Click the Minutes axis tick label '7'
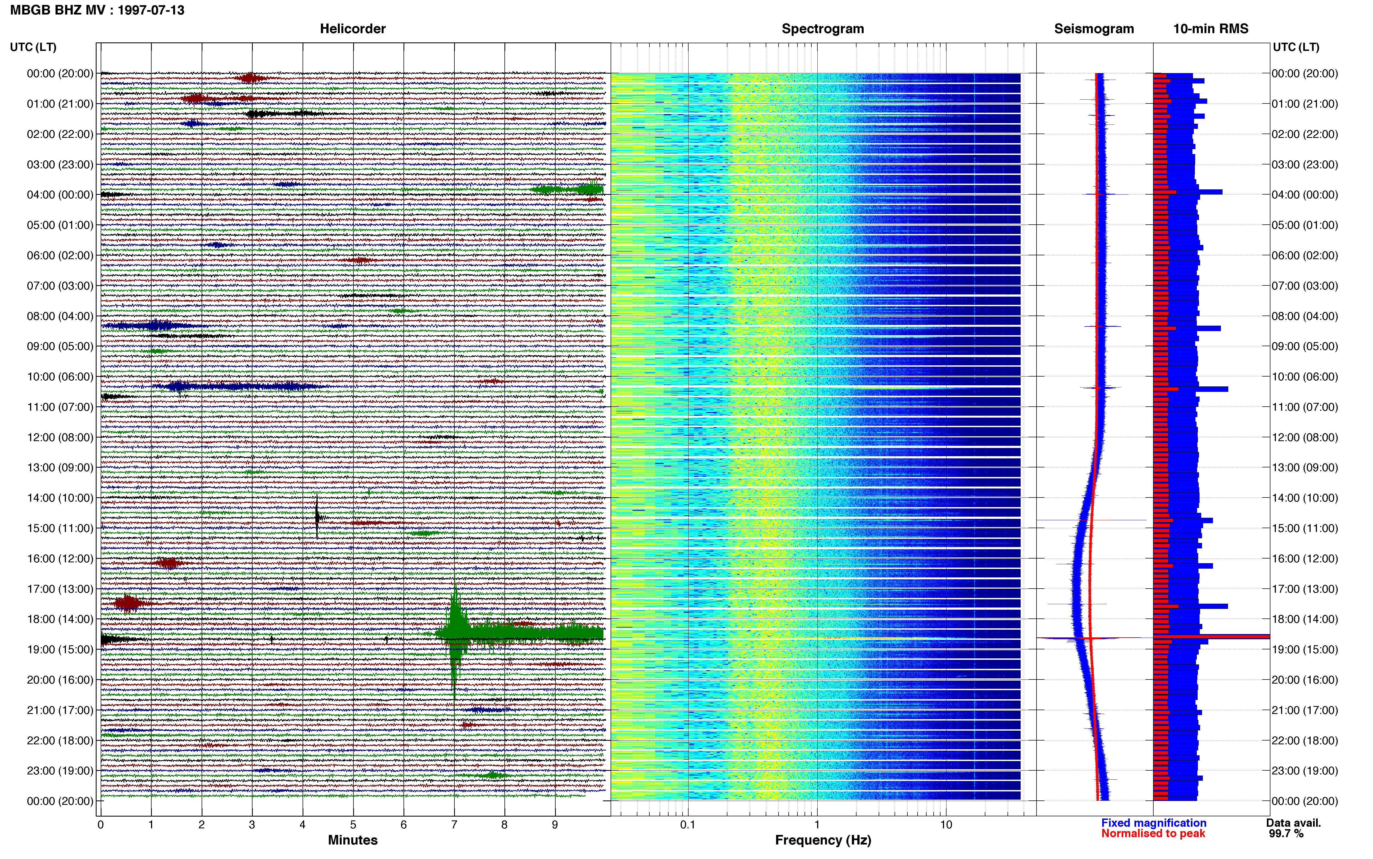 (x=454, y=825)
